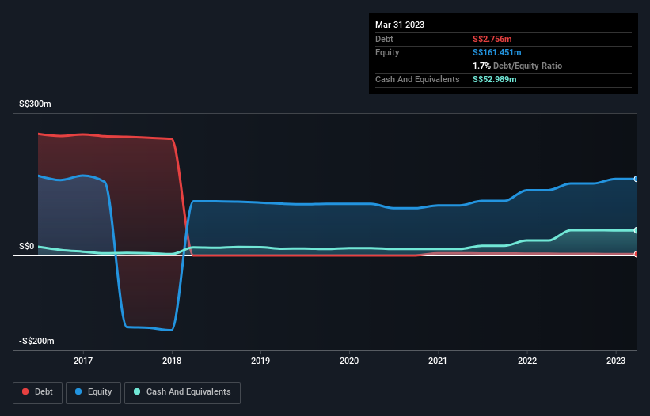Click the Debt row label in tooltip
The image size is (650, 416).
click(384, 39)
